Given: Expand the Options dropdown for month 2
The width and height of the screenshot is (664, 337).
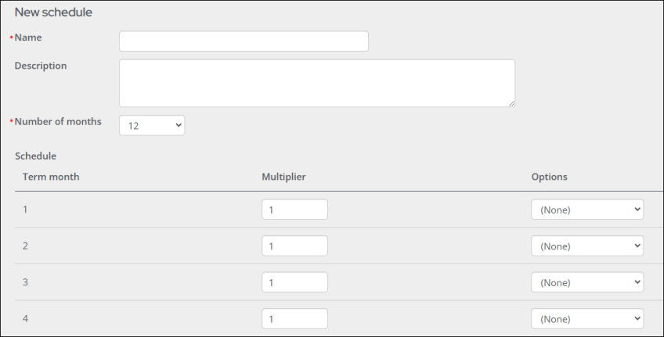Looking at the screenshot, I should click(x=587, y=246).
